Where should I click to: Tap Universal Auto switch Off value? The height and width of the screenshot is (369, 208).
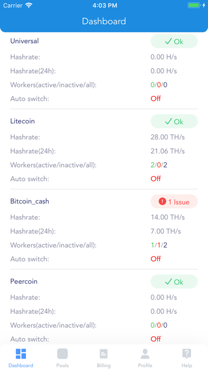tap(155, 99)
